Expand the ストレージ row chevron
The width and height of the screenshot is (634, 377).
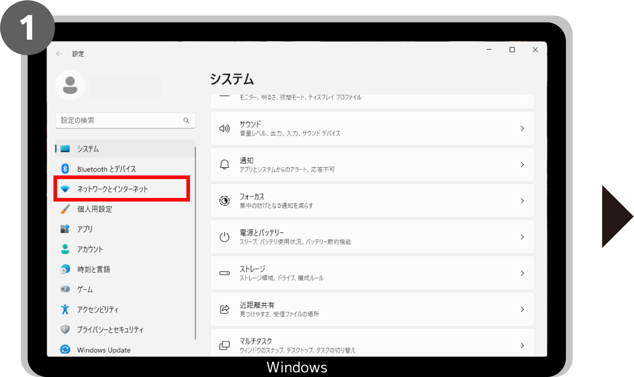tap(522, 273)
